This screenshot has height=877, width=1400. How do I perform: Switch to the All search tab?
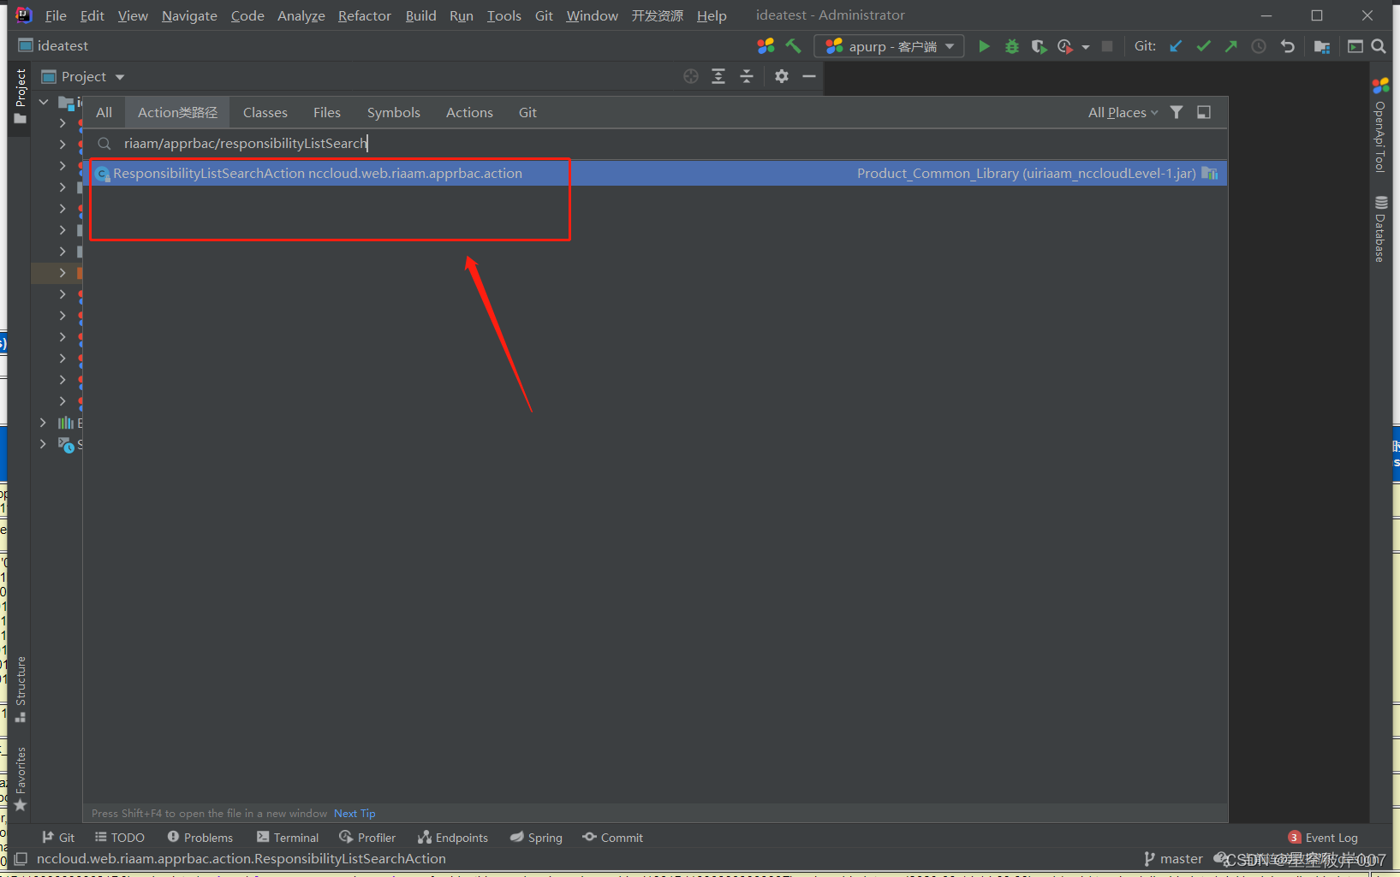104,112
